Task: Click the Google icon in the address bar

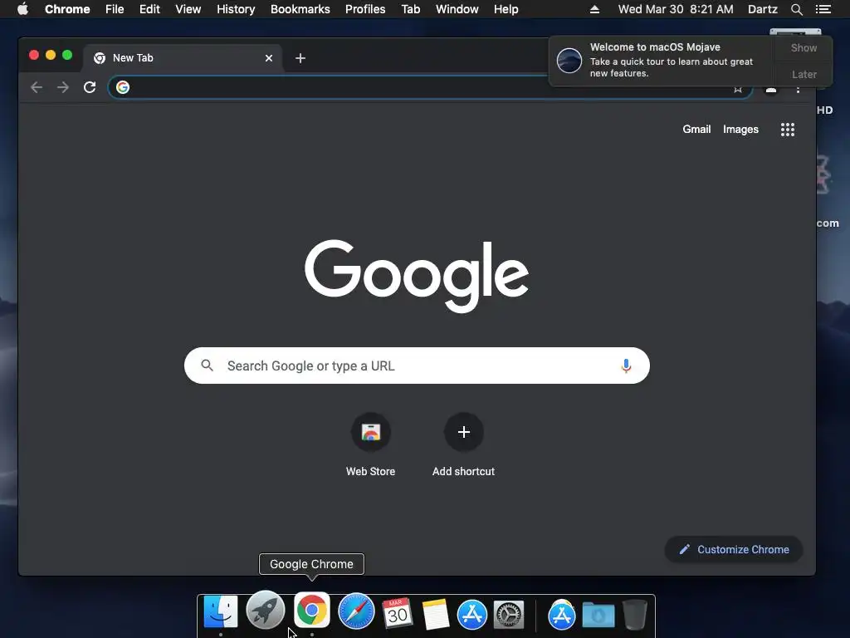Action: tap(123, 87)
